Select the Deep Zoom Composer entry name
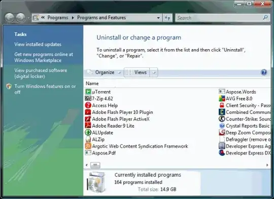274x199 pixels. tap(248, 133)
